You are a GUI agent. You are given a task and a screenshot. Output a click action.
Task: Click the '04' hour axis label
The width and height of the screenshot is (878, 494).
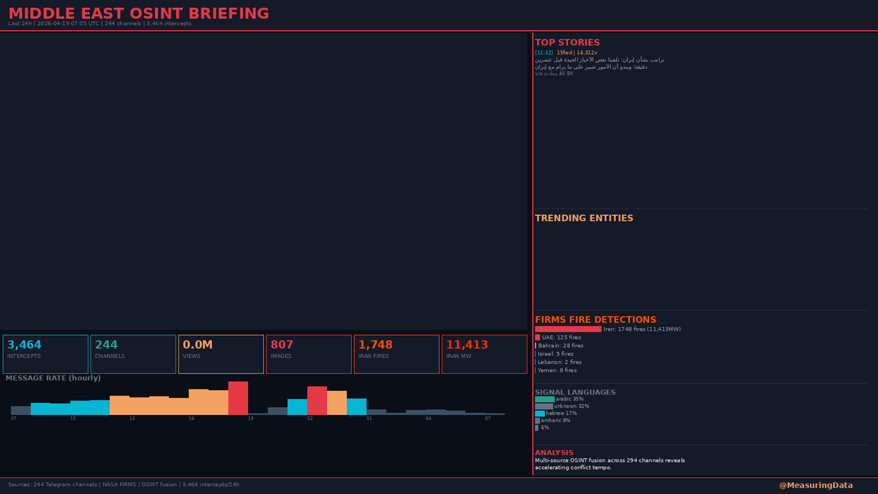point(428,419)
